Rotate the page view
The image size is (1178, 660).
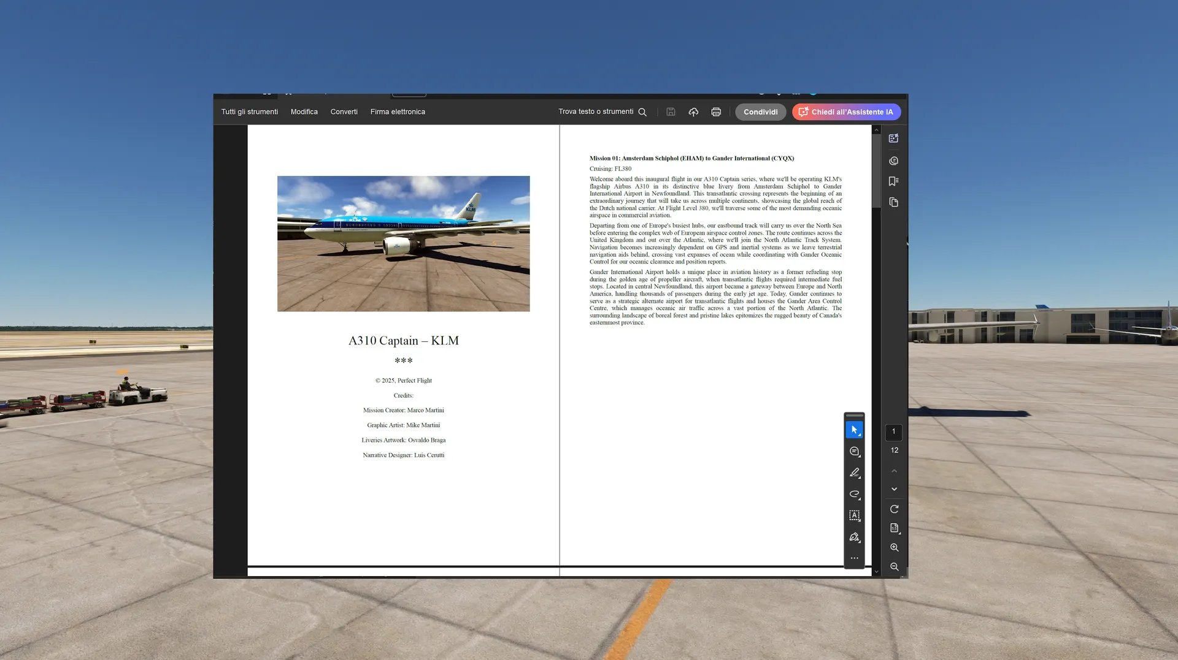click(x=894, y=509)
